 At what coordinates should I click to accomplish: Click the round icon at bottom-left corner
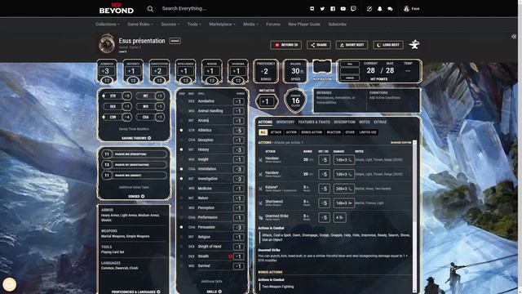point(9,284)
